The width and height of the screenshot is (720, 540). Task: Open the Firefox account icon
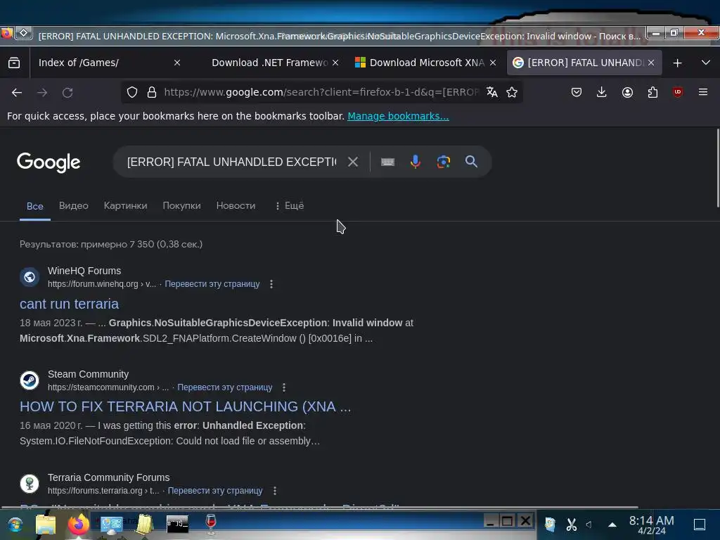(x=627, y=92)
